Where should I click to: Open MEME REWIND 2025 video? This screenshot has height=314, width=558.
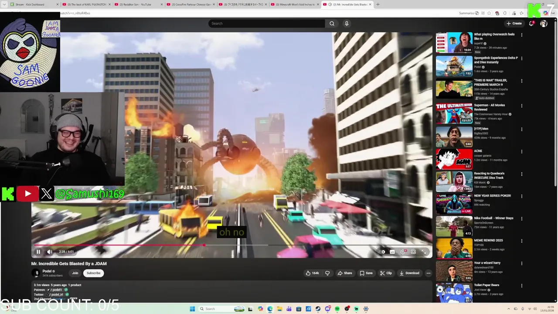(x=454, y=248)
